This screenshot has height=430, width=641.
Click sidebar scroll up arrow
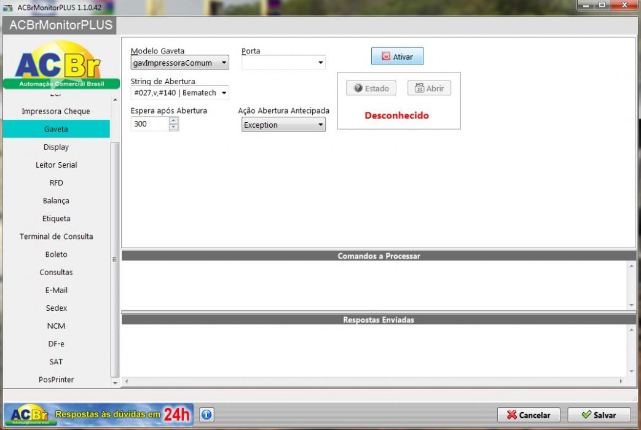tap(116, 100)
